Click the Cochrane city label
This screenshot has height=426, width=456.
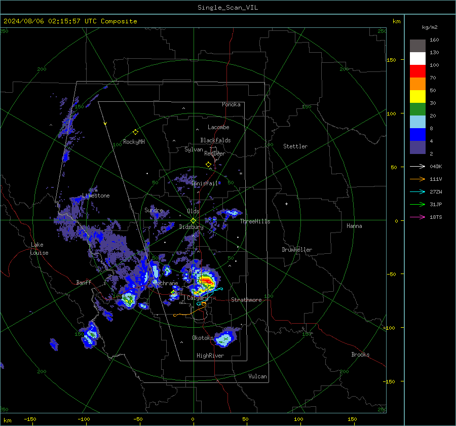point(166,283)
